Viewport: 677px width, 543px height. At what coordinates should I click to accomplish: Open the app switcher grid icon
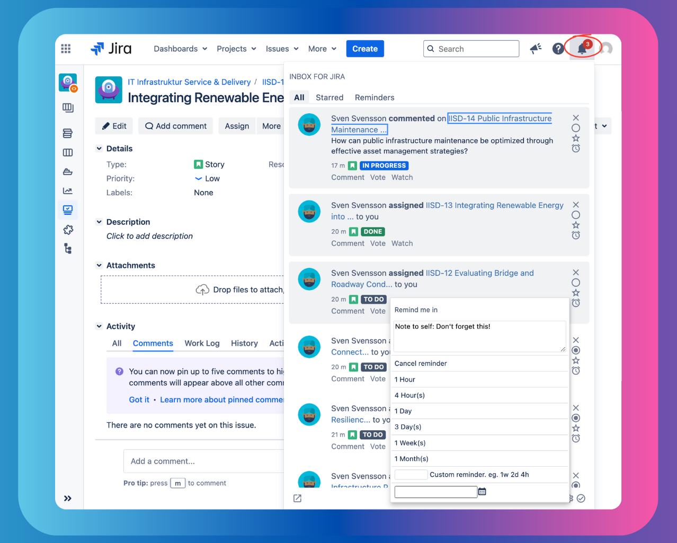[x=66, y=49]
